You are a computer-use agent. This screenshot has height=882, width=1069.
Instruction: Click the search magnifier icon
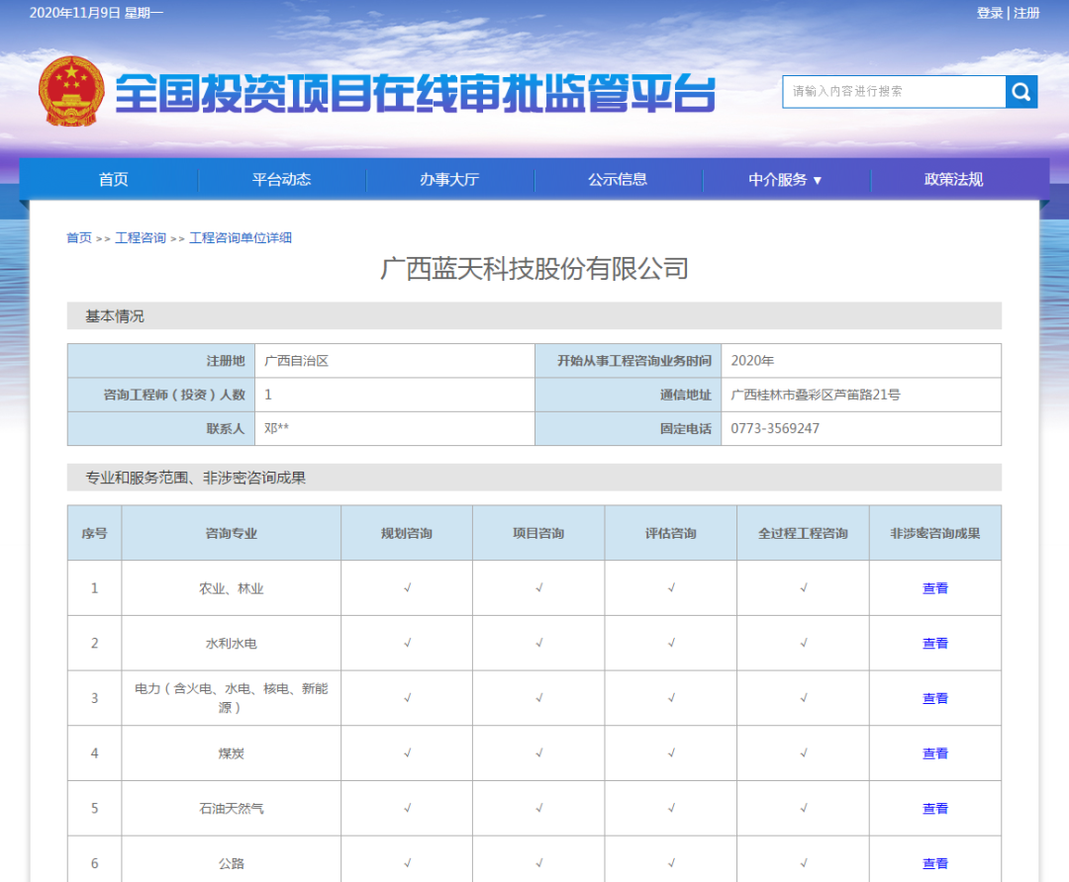click(1020, 92)
